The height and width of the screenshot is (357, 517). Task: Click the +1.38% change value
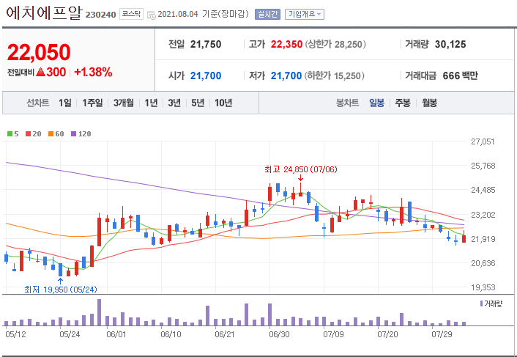(93, 72)
